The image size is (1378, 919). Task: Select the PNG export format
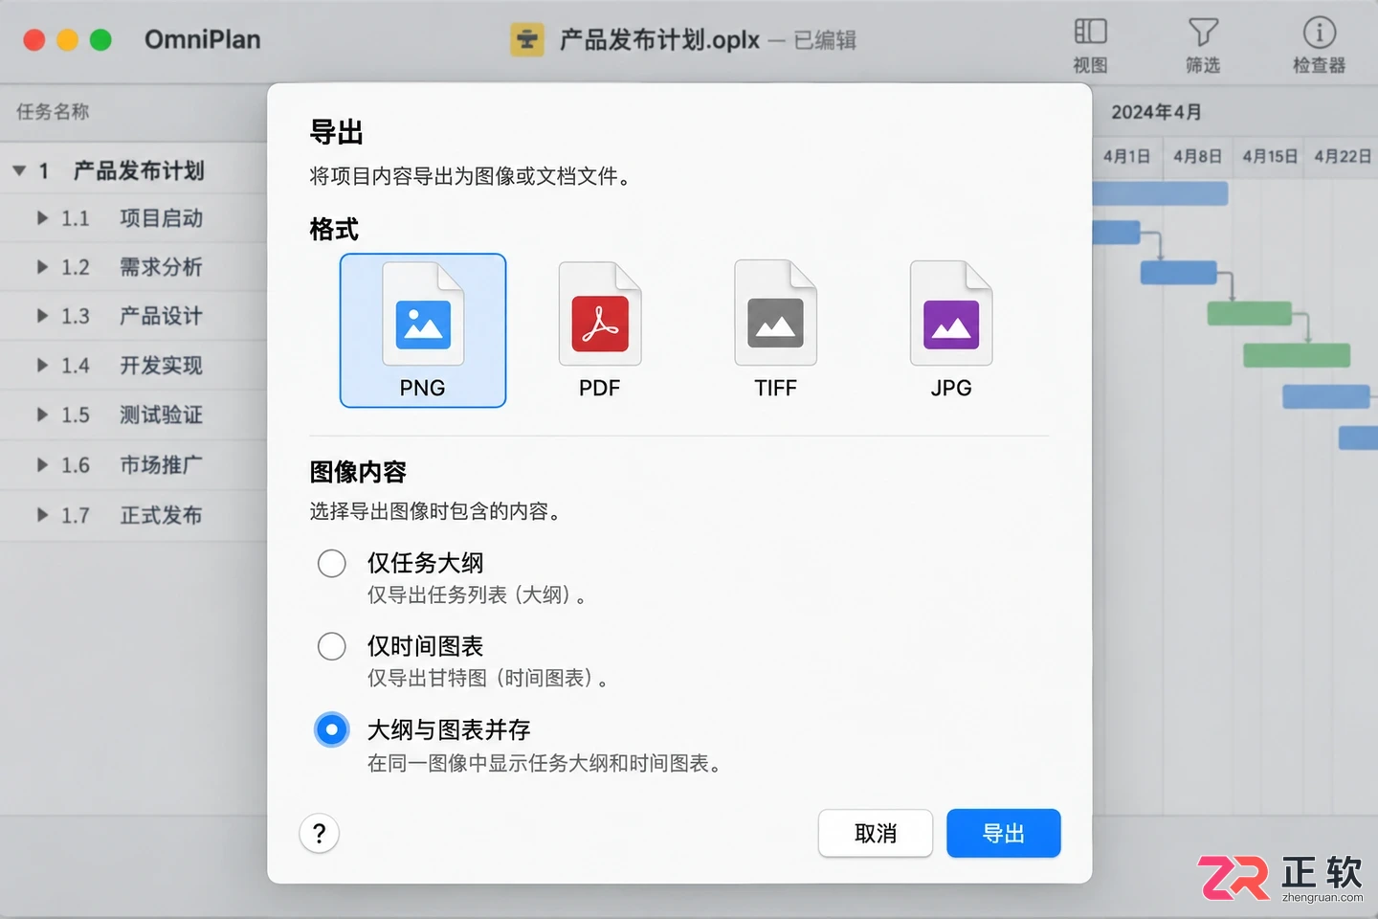pos(422,330)
